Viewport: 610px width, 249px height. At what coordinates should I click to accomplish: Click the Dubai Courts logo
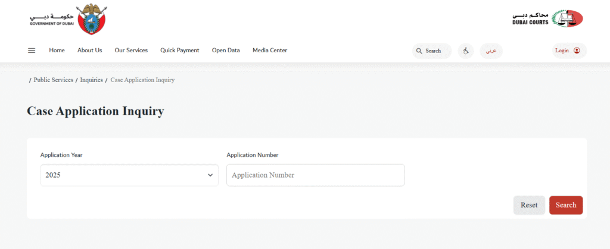click(547, 19)
